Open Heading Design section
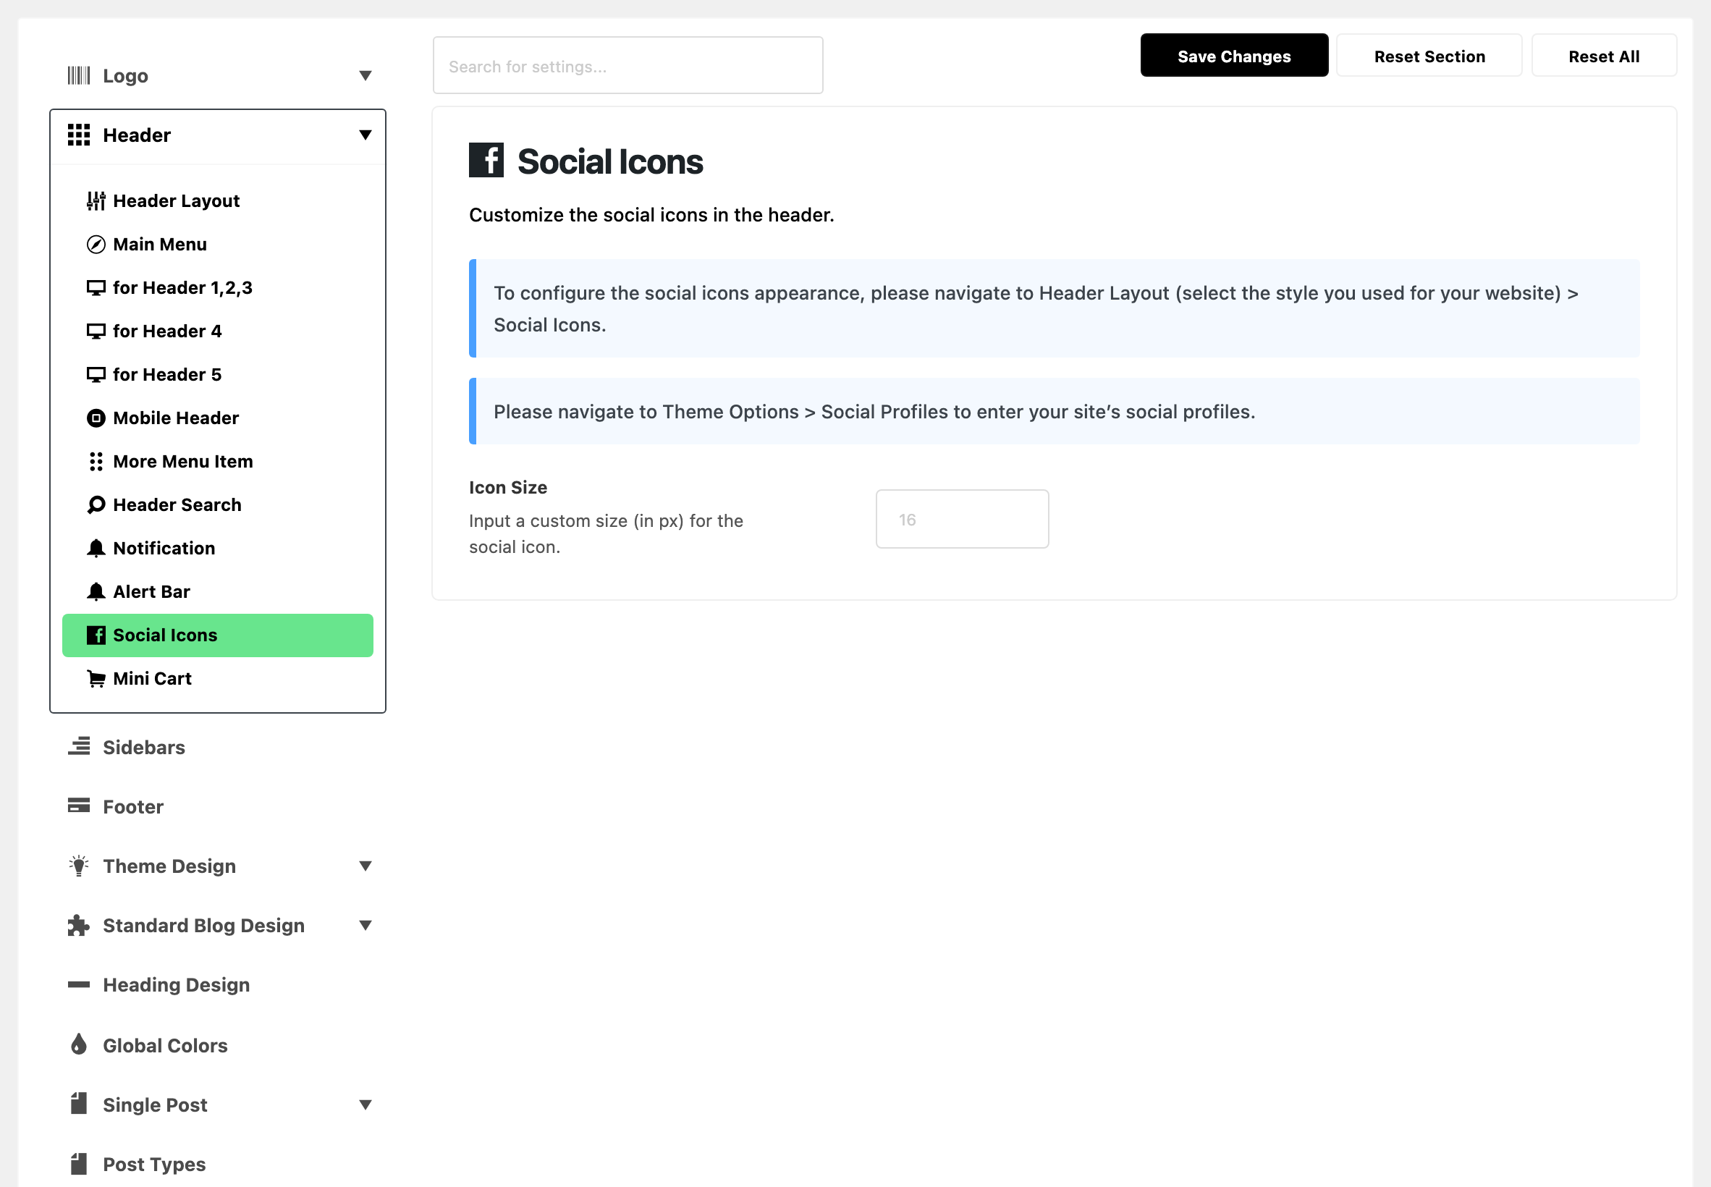 pos(217,986)
